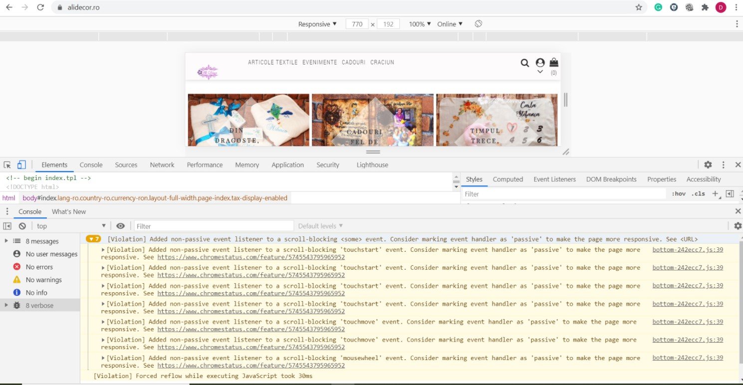Click the website search magnifier icon
Screen dimensions: 743x385
(525, 63)
